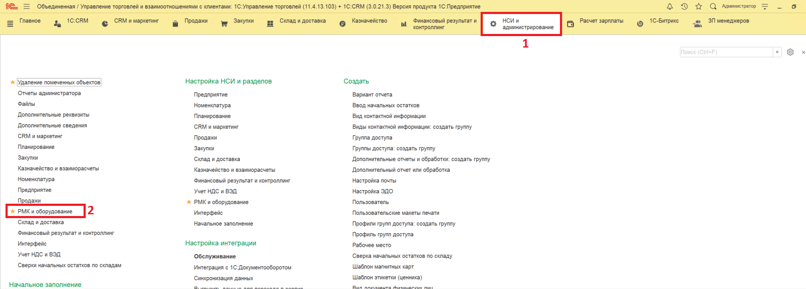Clear the search field with x button
This screenshot has width=806, height=289.
tap(777, 52)
